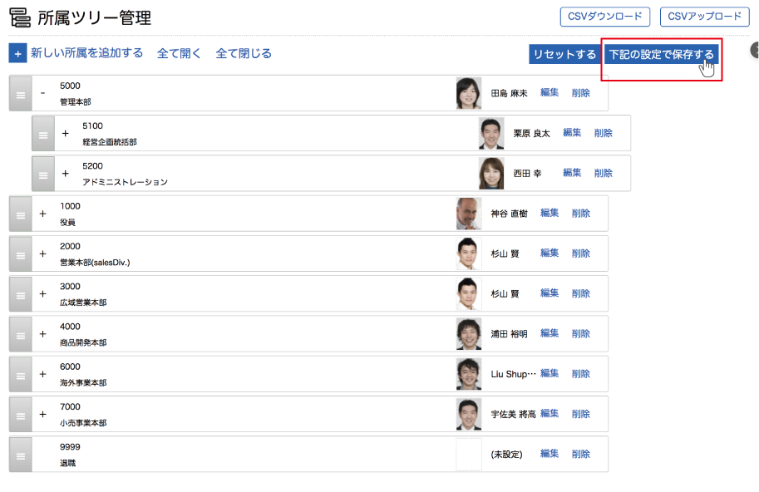Open 浦田 裕明 profile photo
The image size is (759, 492).
[469, 334]
